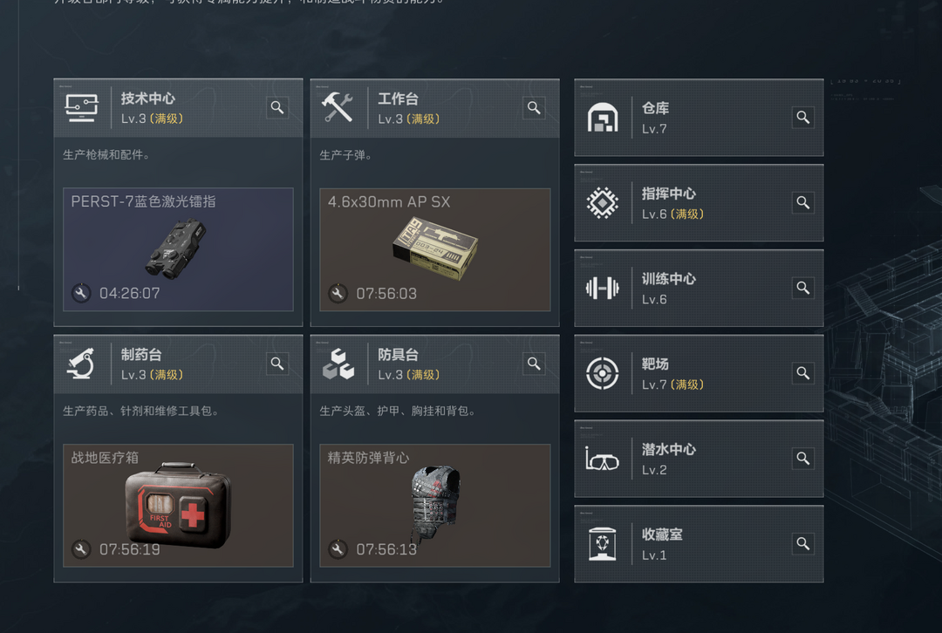
Task: Open the 收藏室 display case icon
Action: coord(603,544)
